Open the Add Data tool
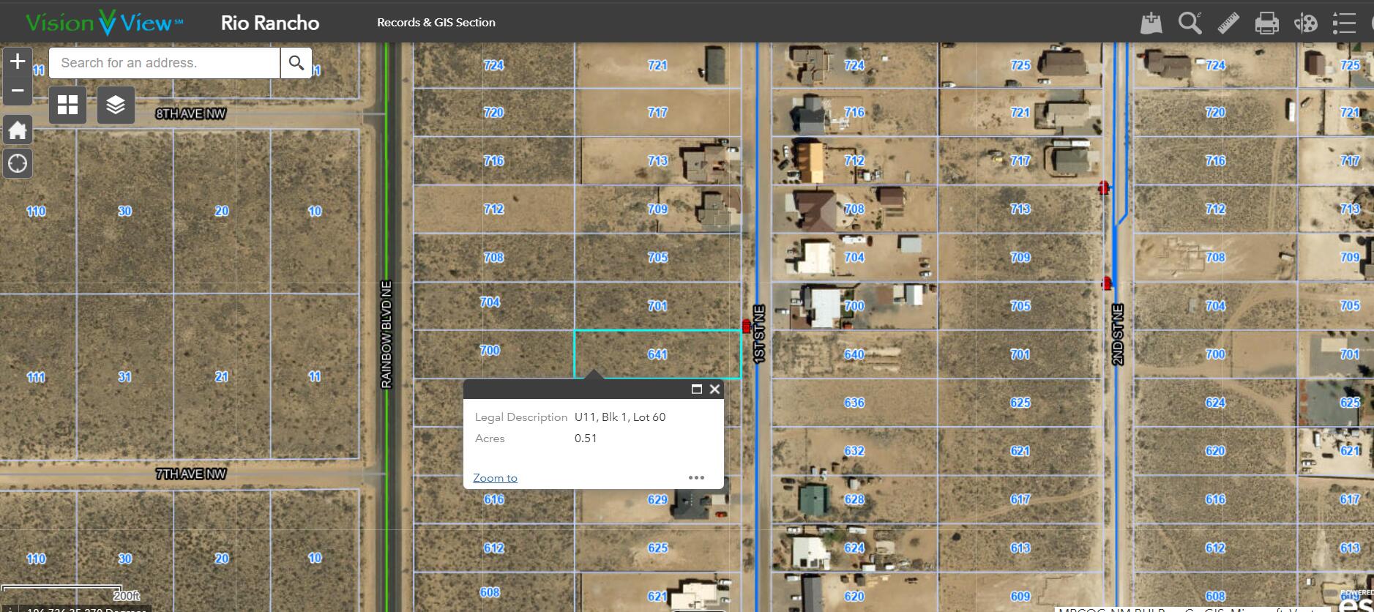This screenshot has height=612, width=1374. click(x=1151, y=23)
